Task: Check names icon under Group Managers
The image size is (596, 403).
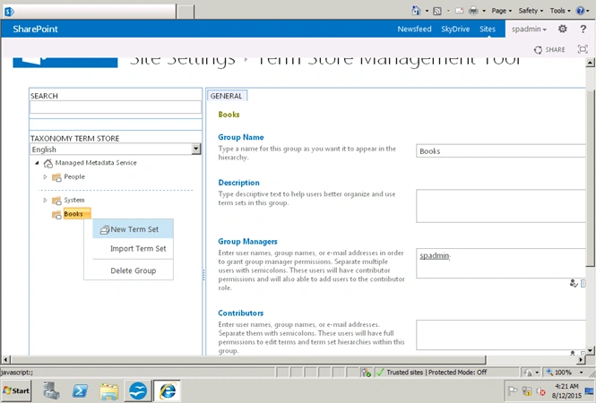Action: tap(574, 283)
